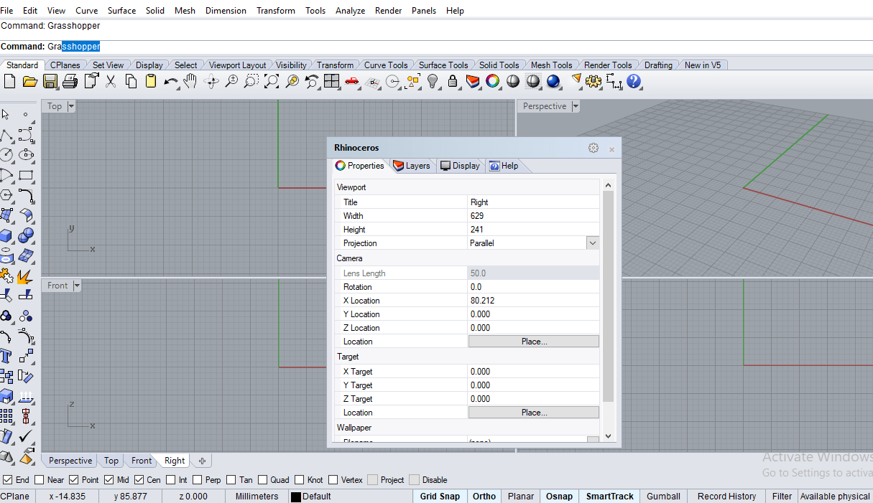Toggle Gumball in the status bar

pos(663,497)
